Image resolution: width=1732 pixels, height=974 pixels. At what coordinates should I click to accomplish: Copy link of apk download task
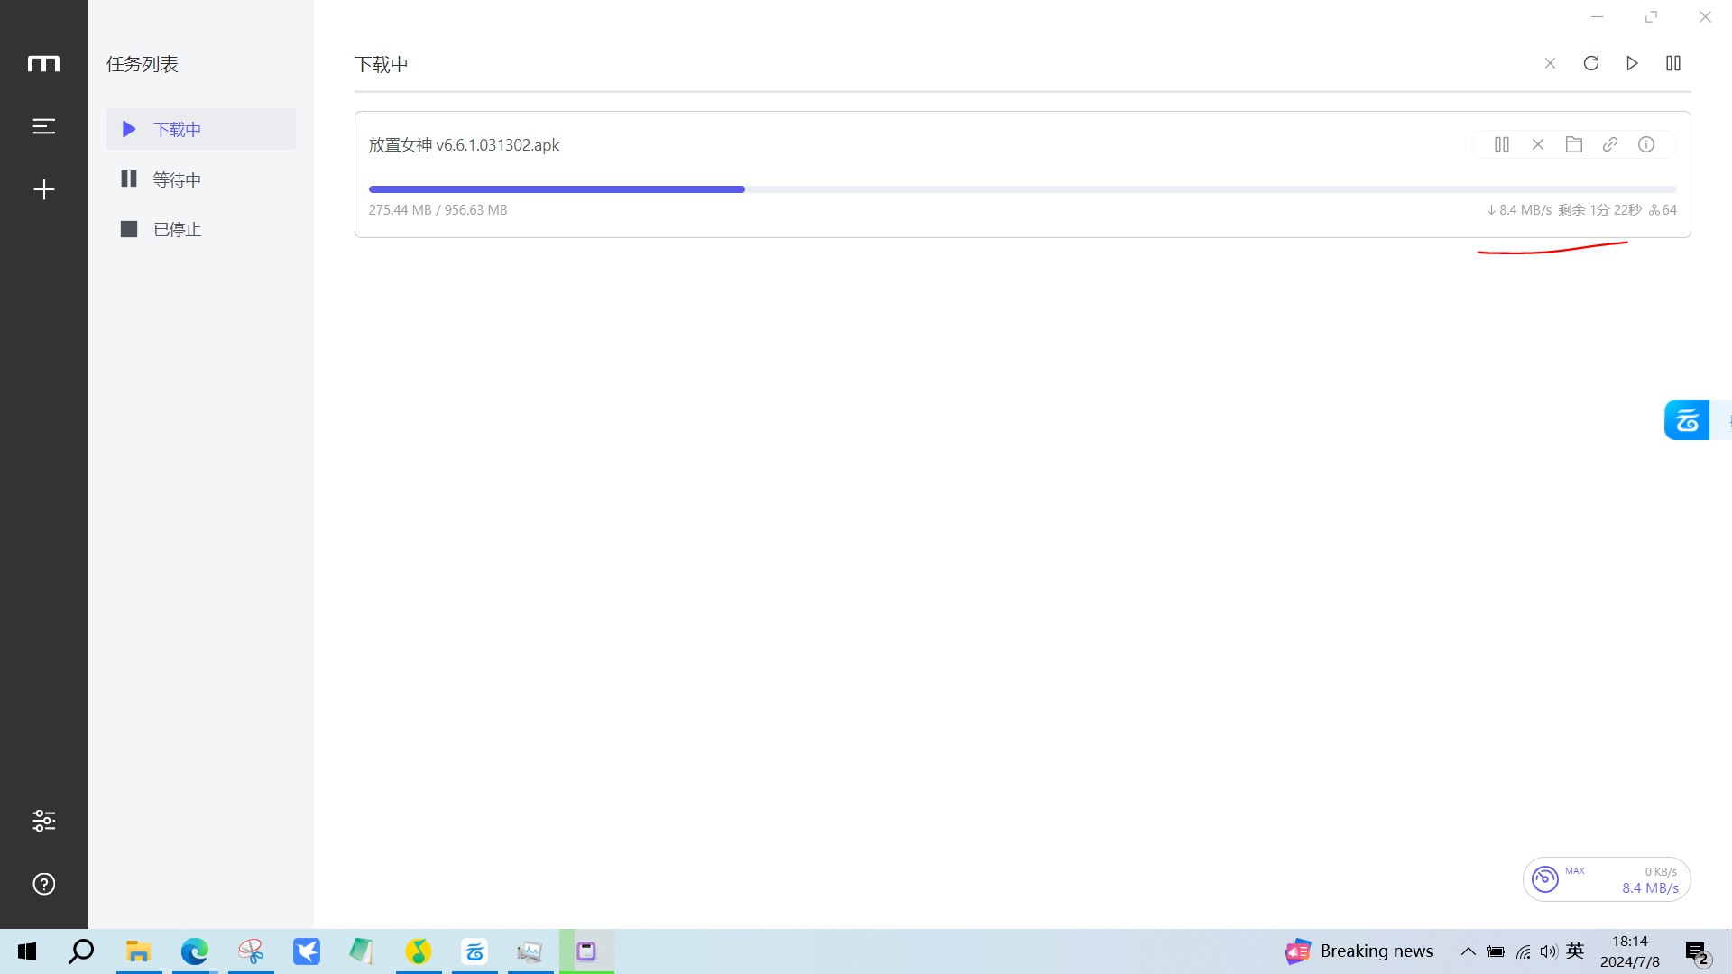tap(1610, 144)
